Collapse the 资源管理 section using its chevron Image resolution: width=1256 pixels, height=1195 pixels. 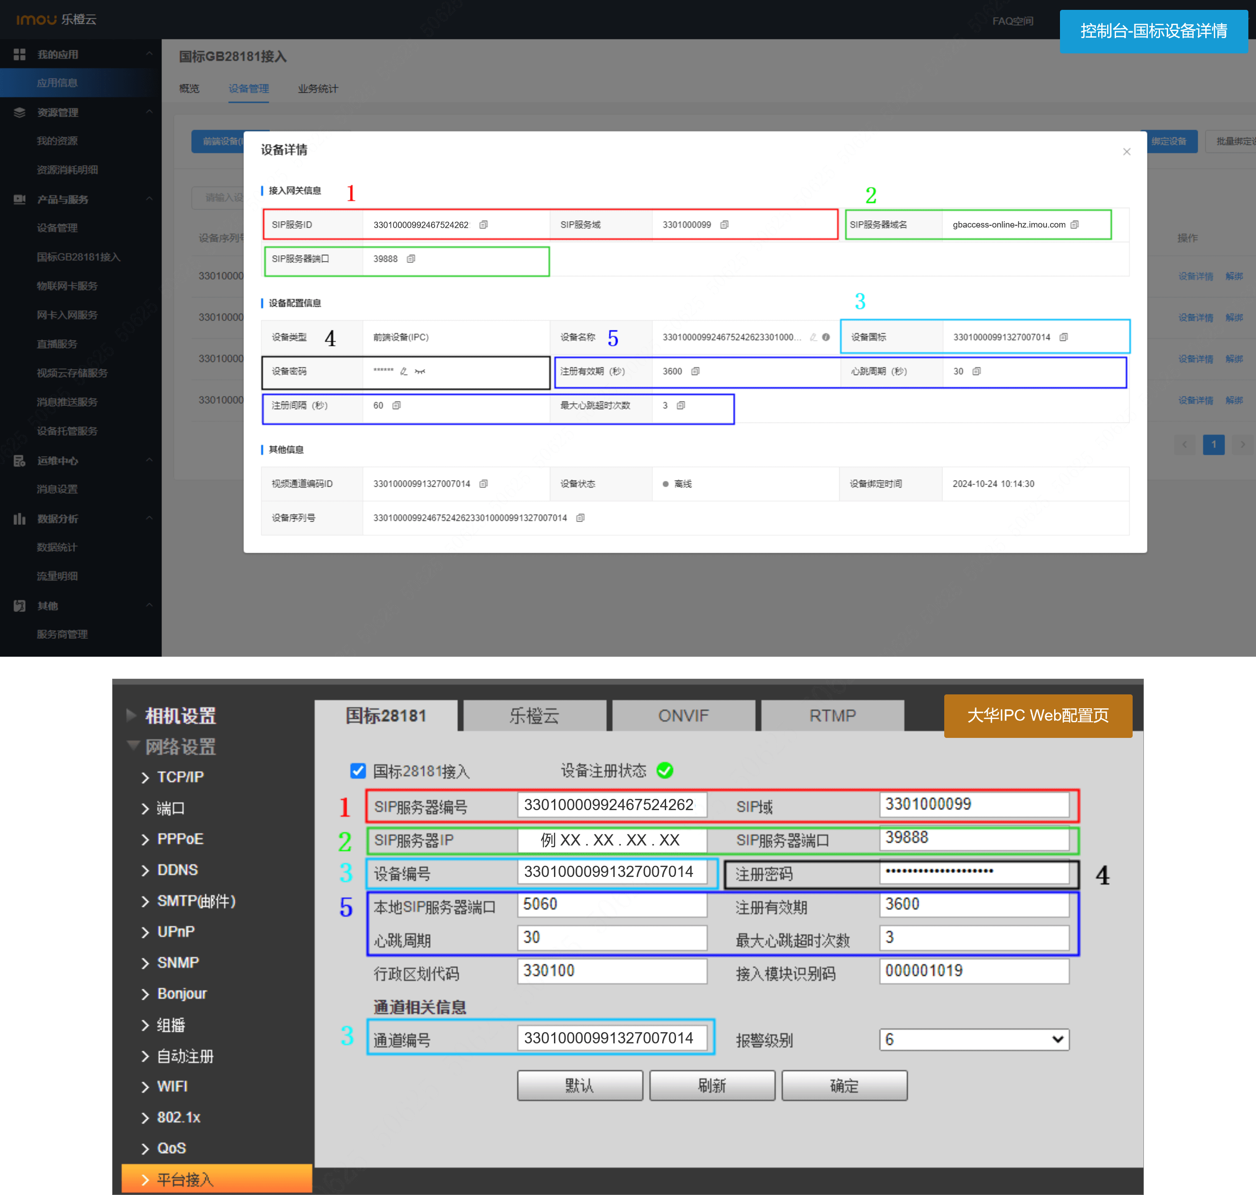tap(149, 112)
